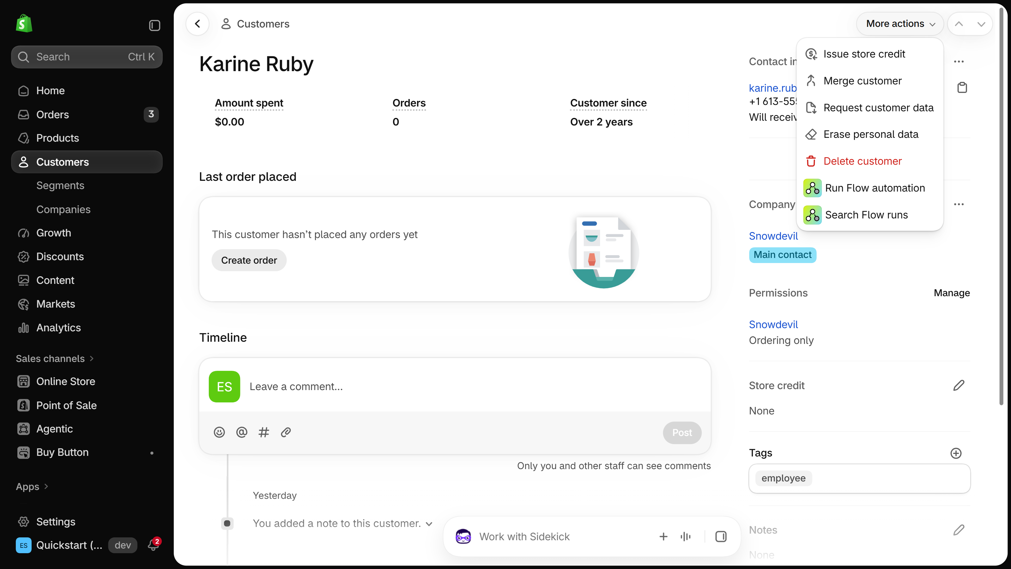This screenshot has width=1011, height=569.
Task: Click Manage next to Permissions
Action: point(952,293)
